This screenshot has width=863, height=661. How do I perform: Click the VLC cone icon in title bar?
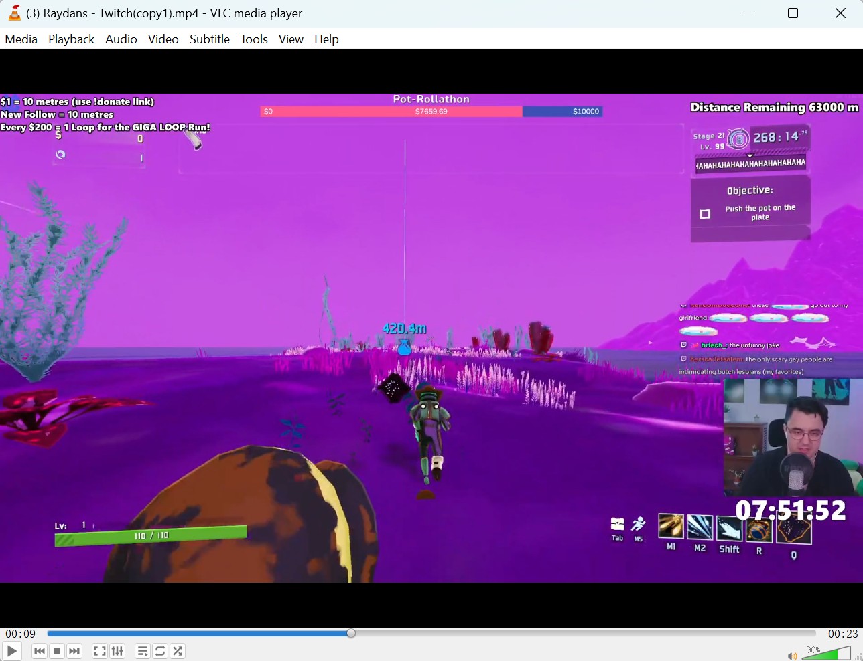coord(14,13)
